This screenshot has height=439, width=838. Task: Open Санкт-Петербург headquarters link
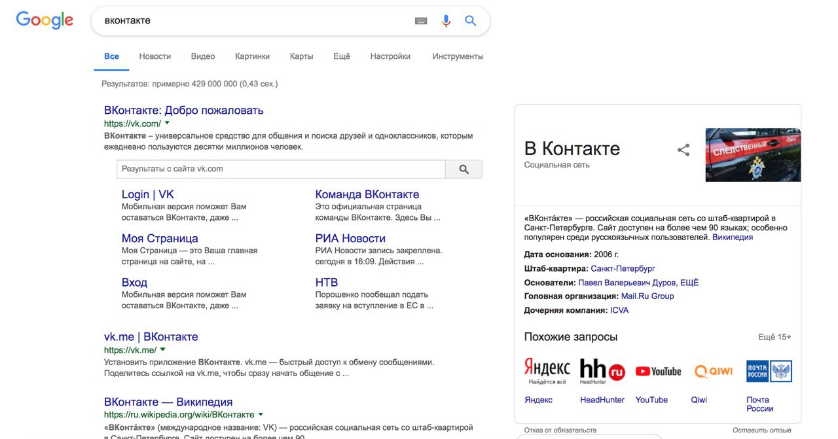coord(623,269)
